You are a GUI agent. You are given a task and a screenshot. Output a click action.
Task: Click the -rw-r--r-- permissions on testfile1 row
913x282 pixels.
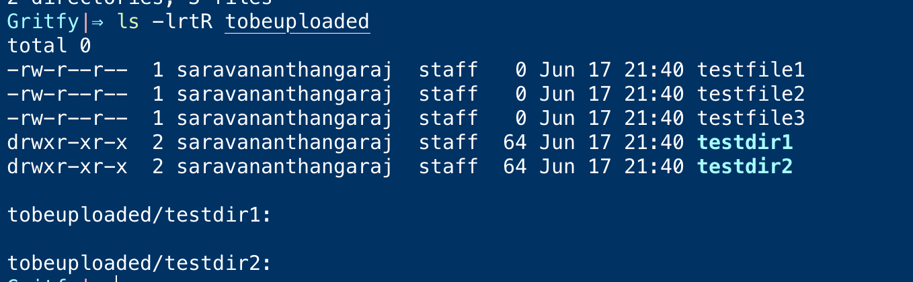[67, 70]
